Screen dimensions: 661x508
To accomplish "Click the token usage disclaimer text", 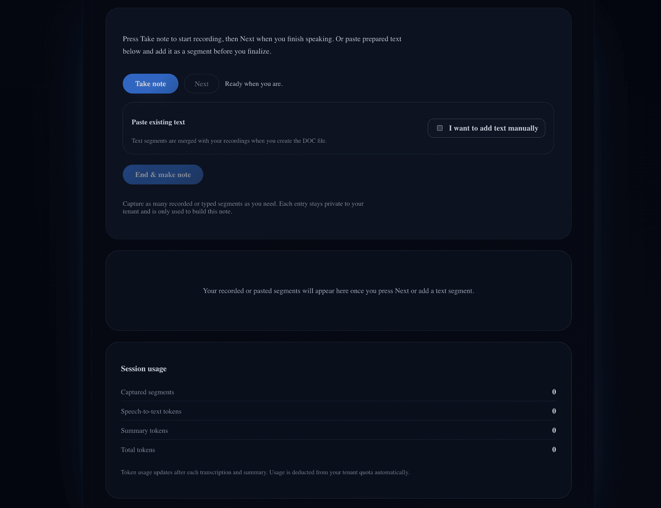I will click(265, 472).
